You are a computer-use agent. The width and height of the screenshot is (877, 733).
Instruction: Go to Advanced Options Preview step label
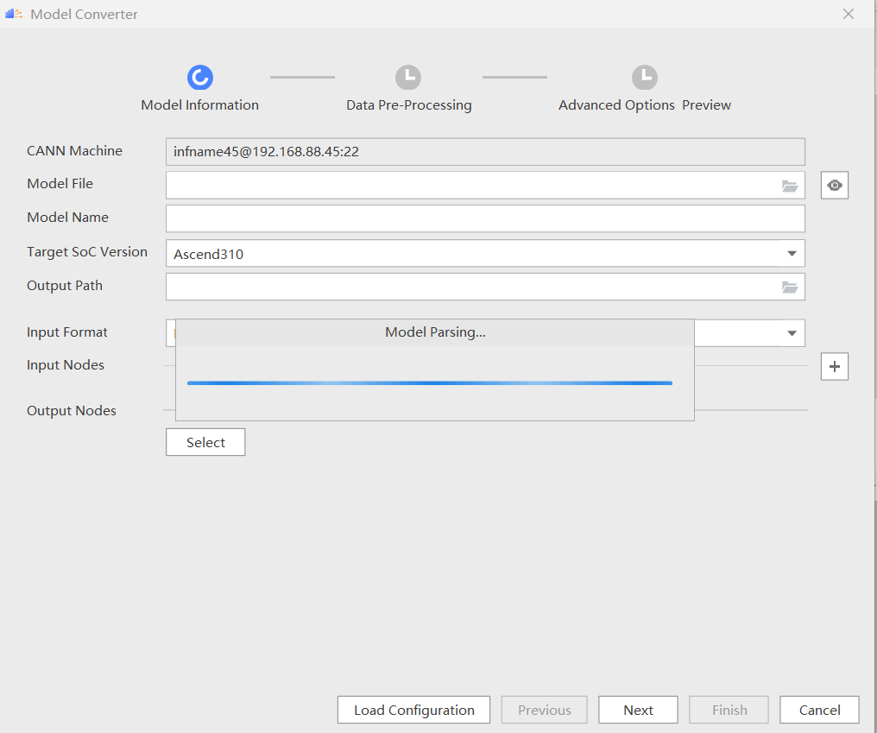click(x=644, y=105)
